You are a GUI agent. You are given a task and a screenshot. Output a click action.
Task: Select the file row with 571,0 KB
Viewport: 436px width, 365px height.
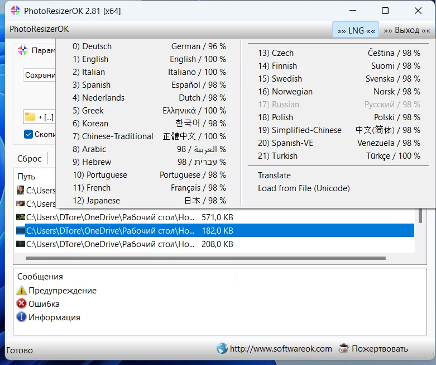click(215, 217)
